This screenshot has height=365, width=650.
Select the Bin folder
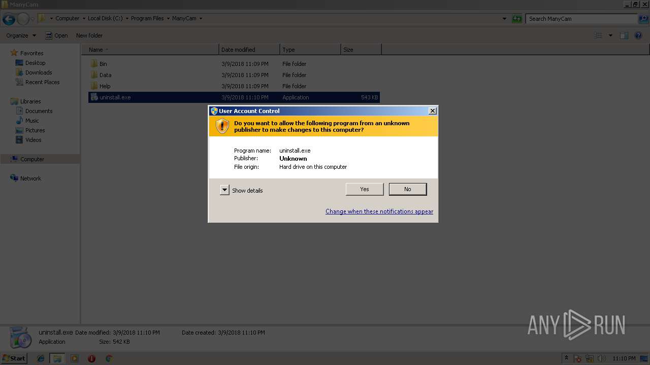point(234,64)
